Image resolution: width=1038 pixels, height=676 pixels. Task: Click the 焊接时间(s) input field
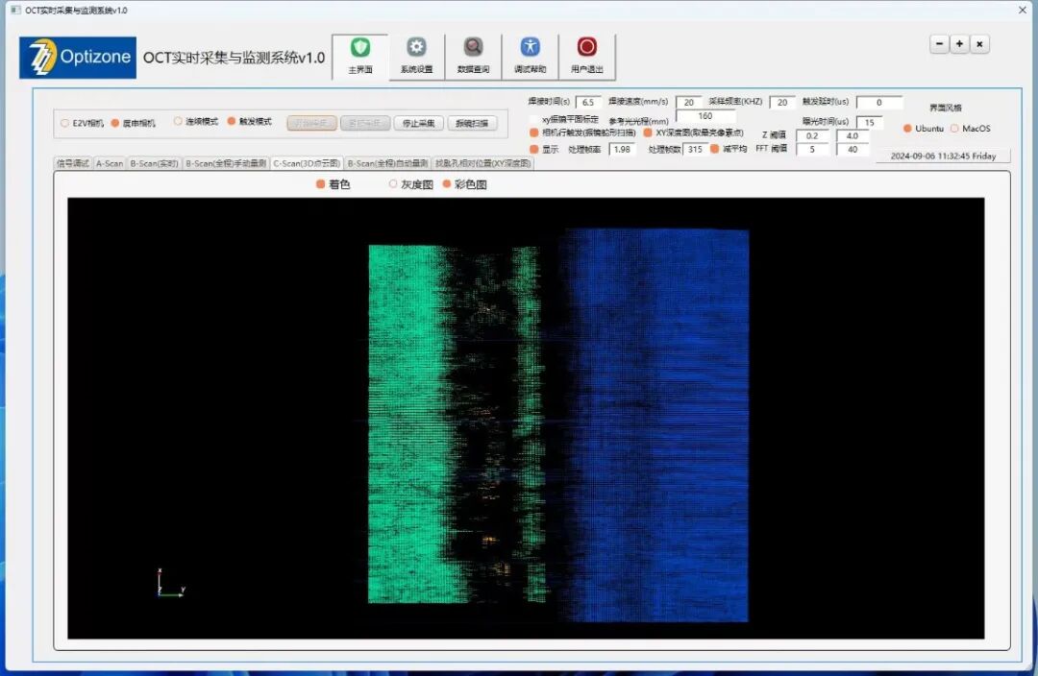588,102
